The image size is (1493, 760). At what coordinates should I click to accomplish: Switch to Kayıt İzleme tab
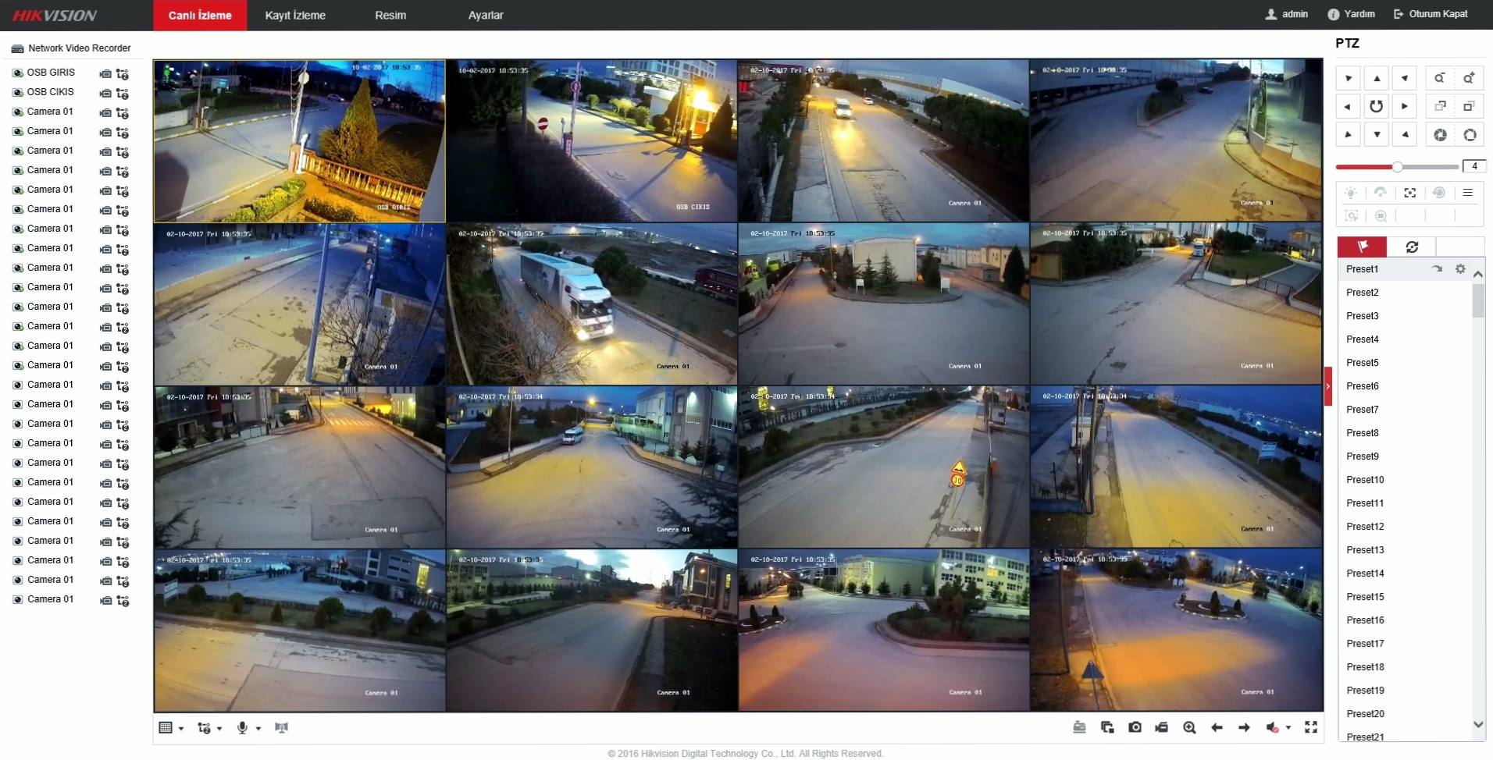[295, 16]
